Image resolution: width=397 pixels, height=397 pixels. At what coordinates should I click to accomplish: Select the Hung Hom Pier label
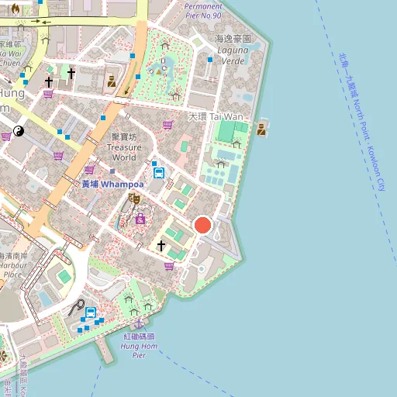[x=139, y=346]
